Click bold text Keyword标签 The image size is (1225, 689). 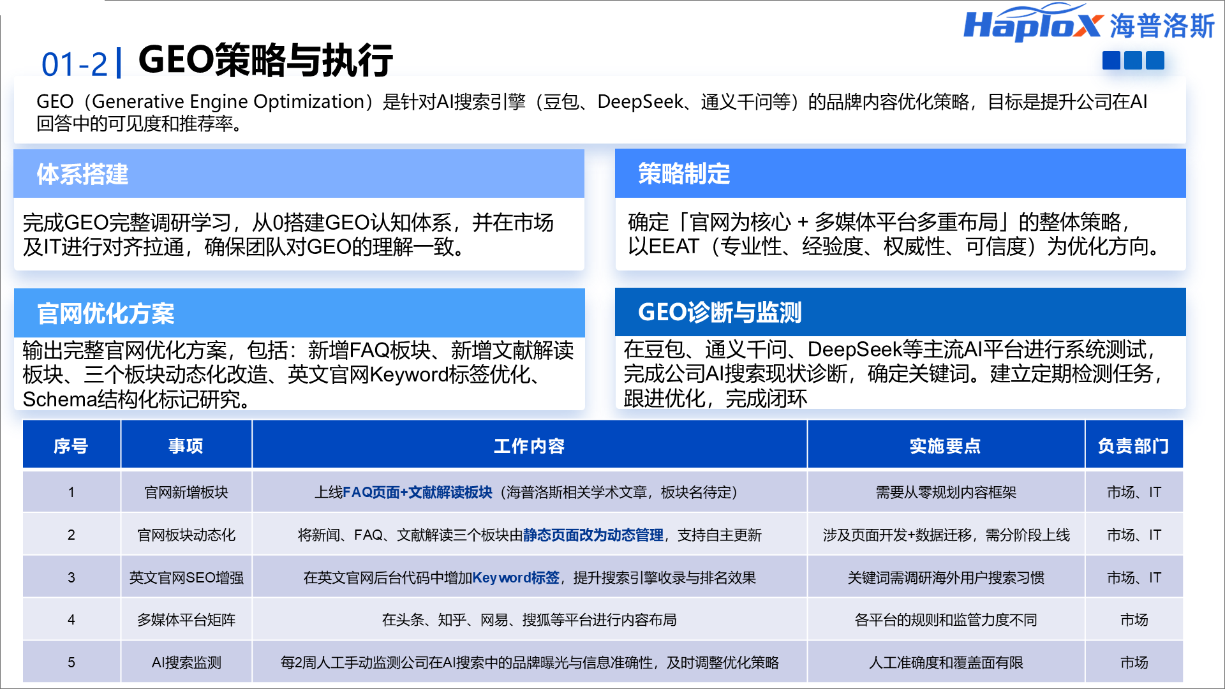click(x=516, y=577)
